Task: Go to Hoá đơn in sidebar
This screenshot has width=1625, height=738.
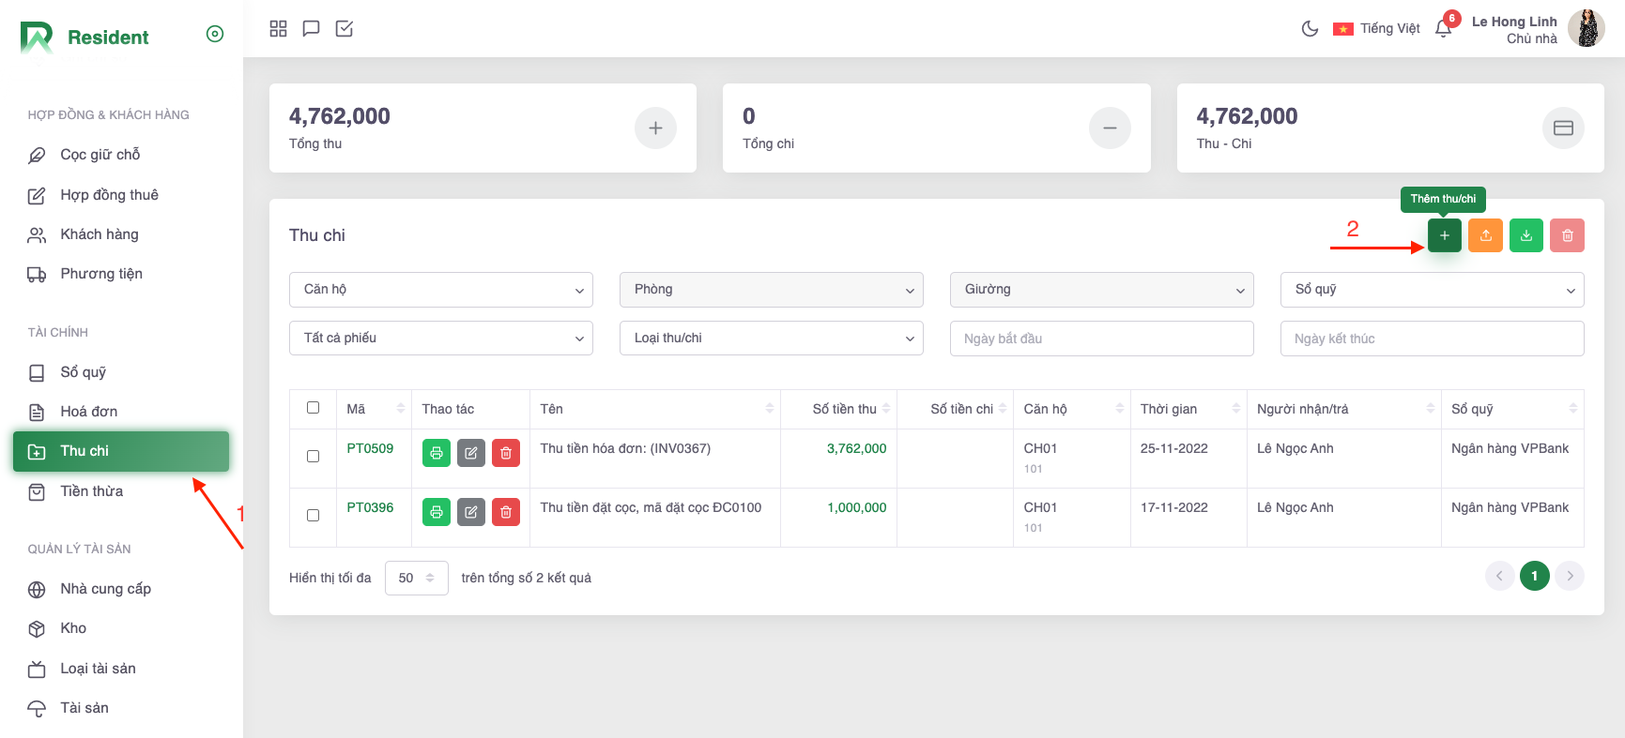Action: click(88, 412)
